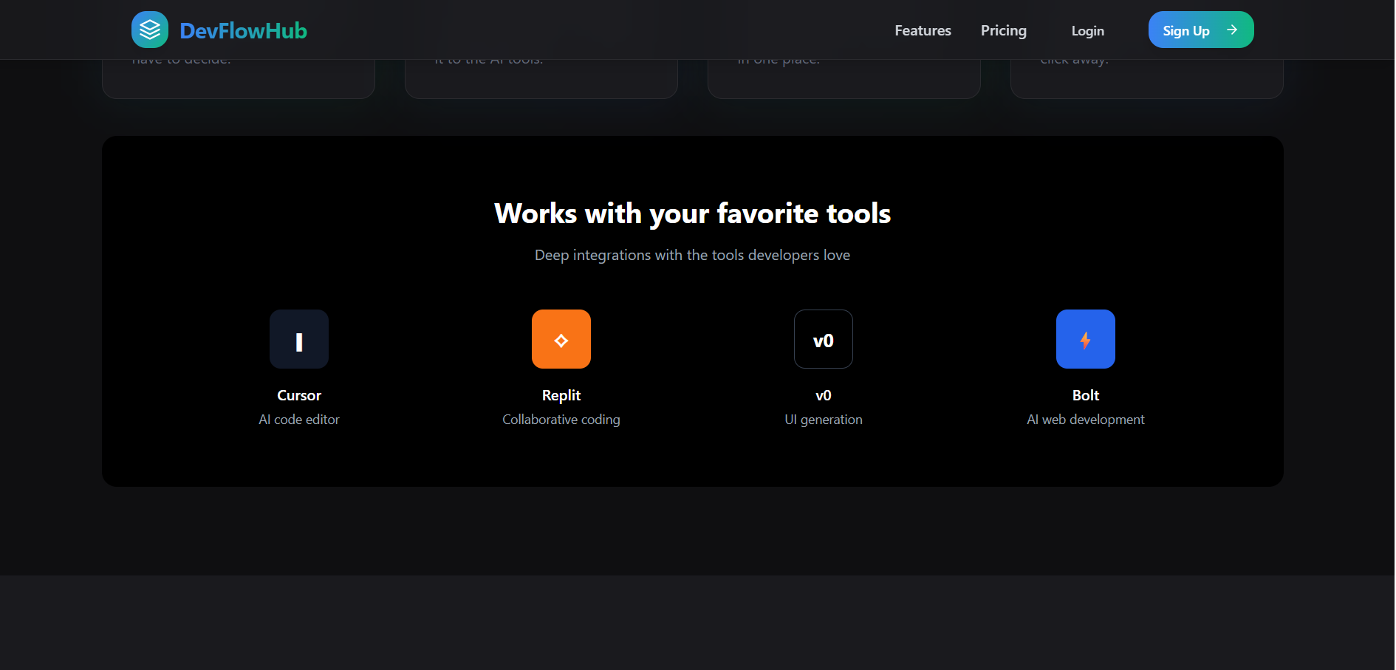Viewport: 1396px width, 670px height.
Task: Click the 'AI web development' description
Action: [1086, 419]
